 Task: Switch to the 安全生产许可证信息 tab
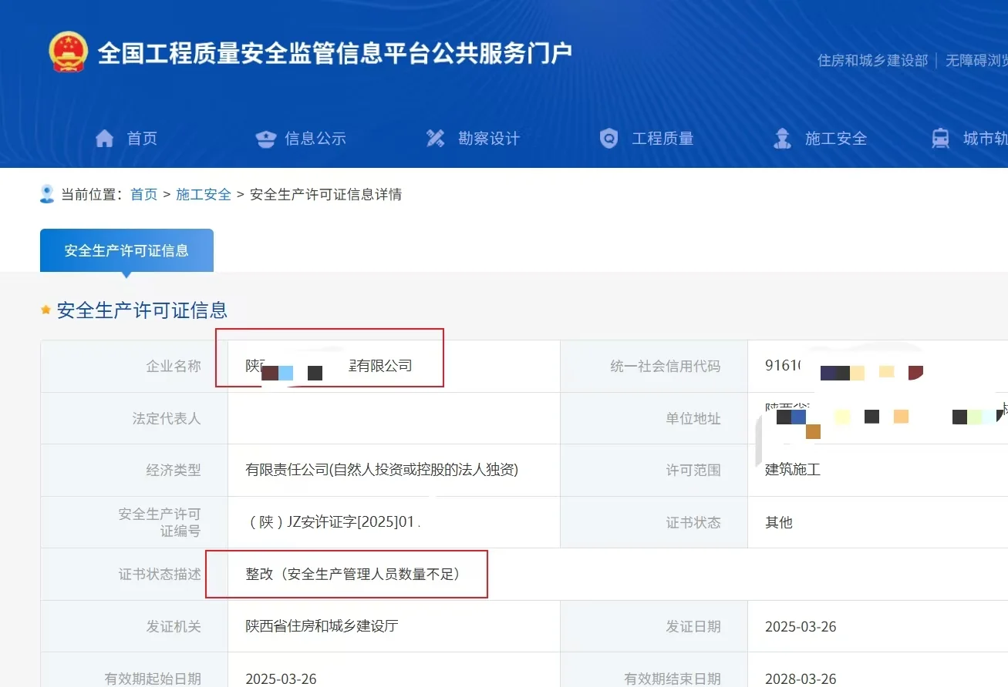coord(126,250)
